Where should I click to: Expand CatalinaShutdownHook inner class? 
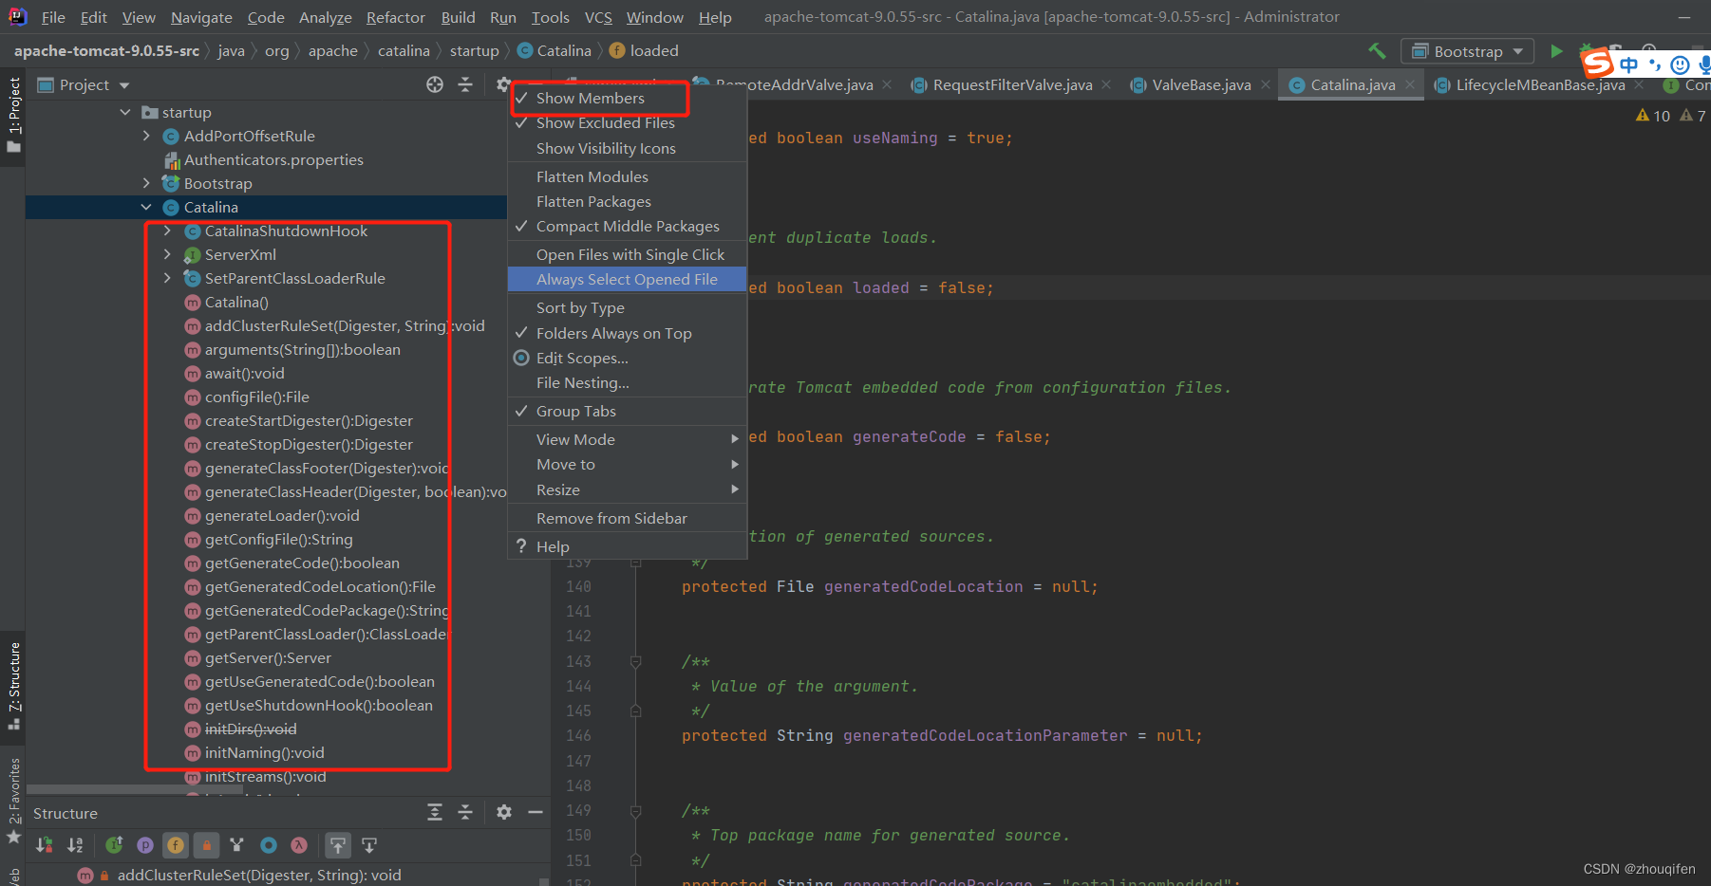click(167, 231)
